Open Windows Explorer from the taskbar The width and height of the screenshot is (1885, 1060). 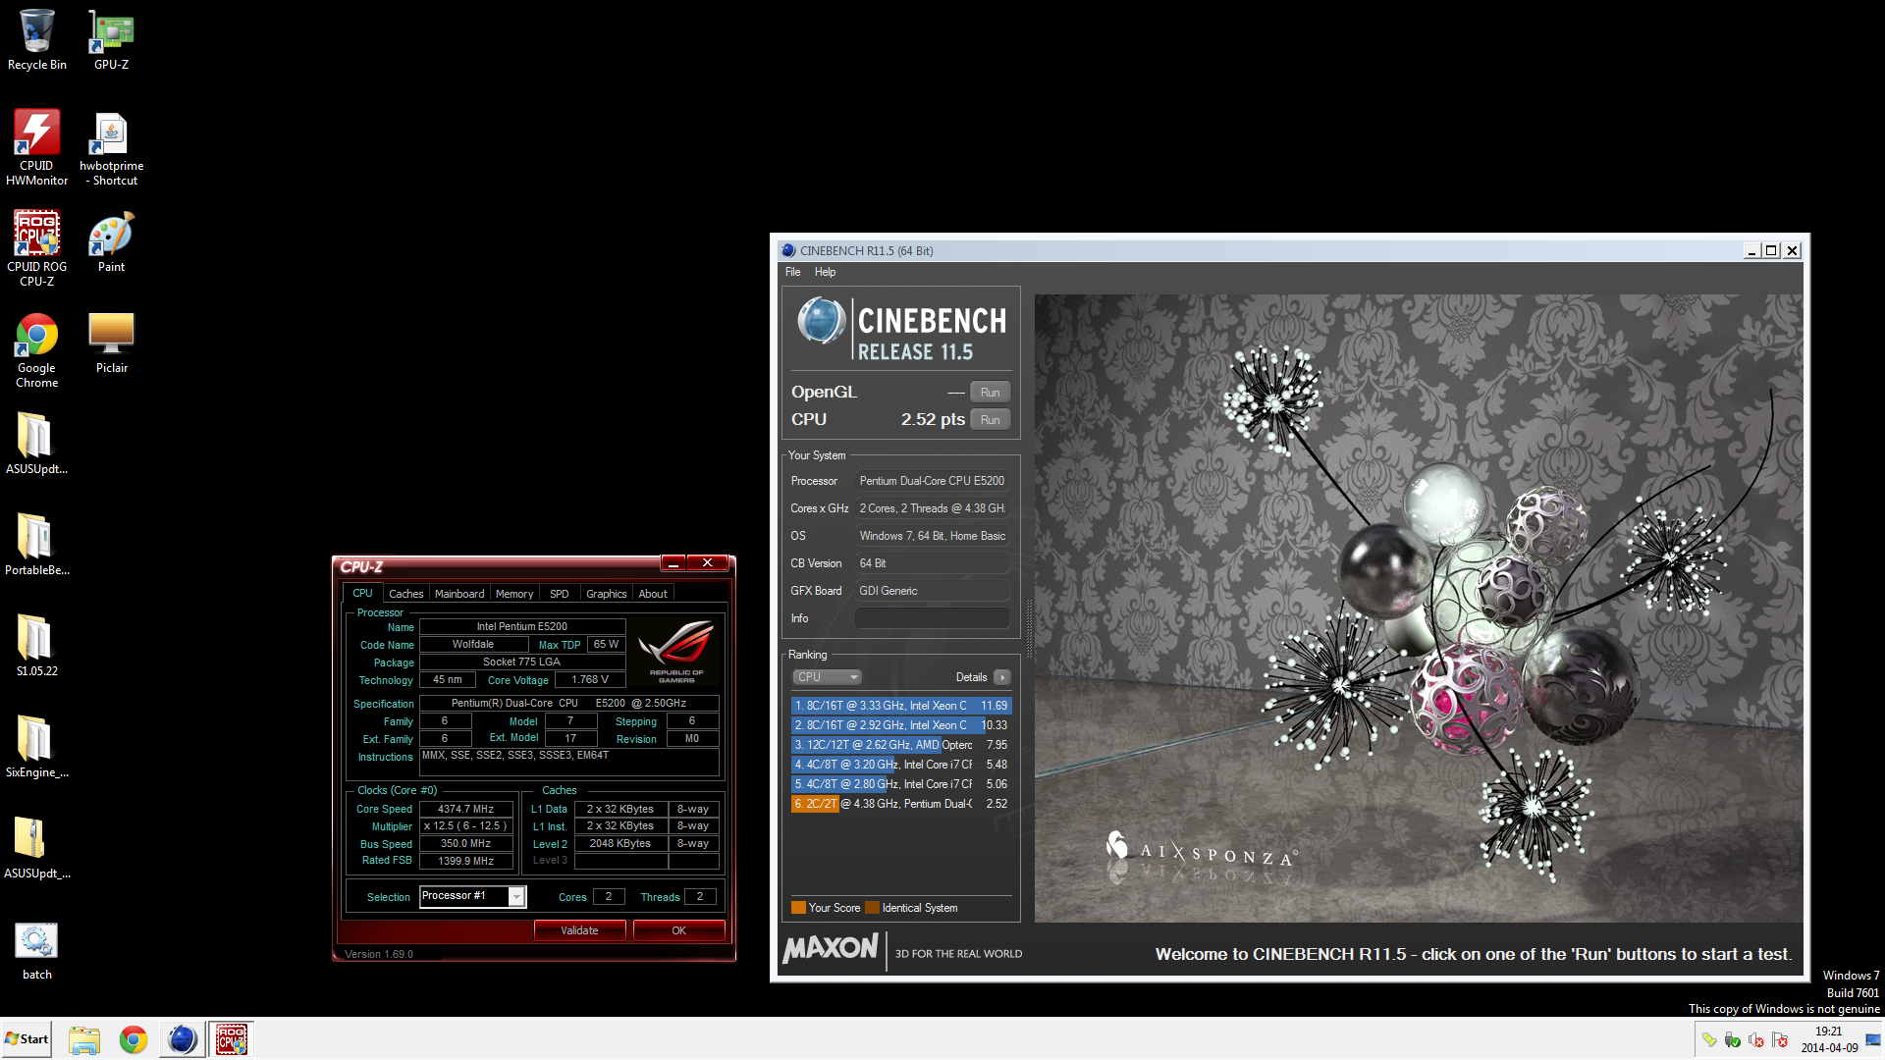(x=84, y=1039)
